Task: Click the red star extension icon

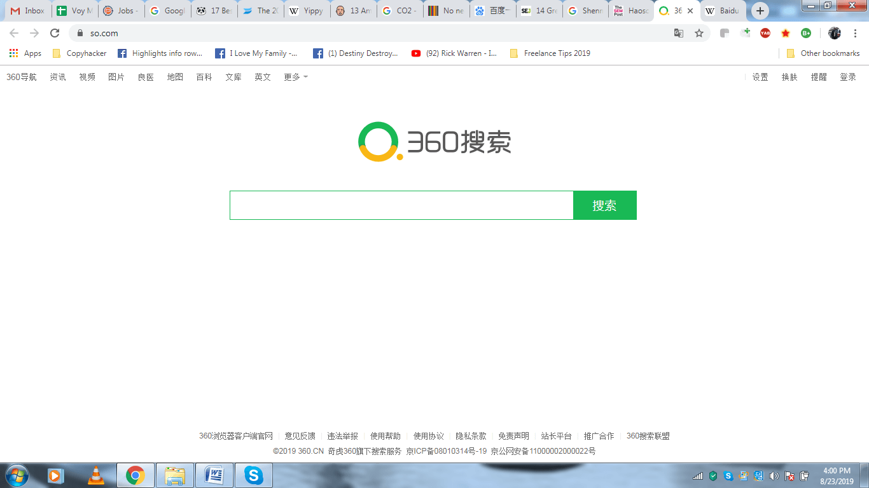Action: tap(786, 33)
